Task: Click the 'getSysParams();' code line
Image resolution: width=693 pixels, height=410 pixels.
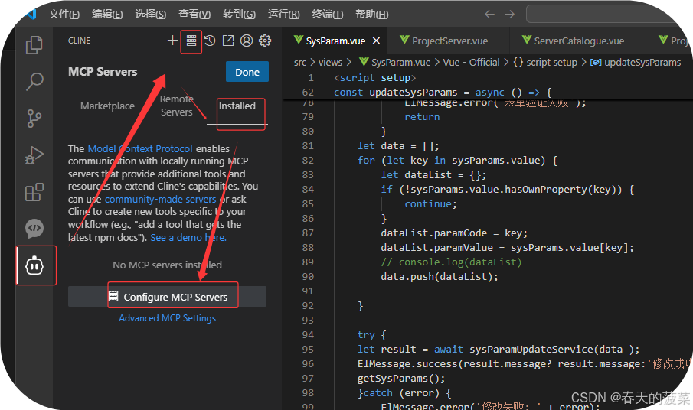Action: click(400, 379)
